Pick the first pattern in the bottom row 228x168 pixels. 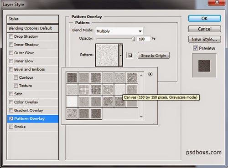(x=72, y=114)
